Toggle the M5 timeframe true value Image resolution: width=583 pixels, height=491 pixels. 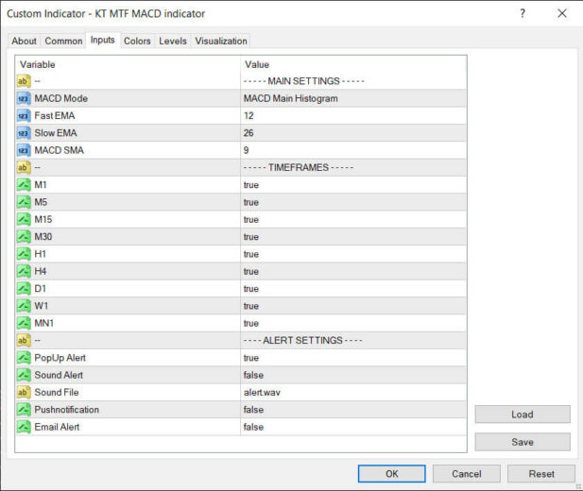(353, 202)
